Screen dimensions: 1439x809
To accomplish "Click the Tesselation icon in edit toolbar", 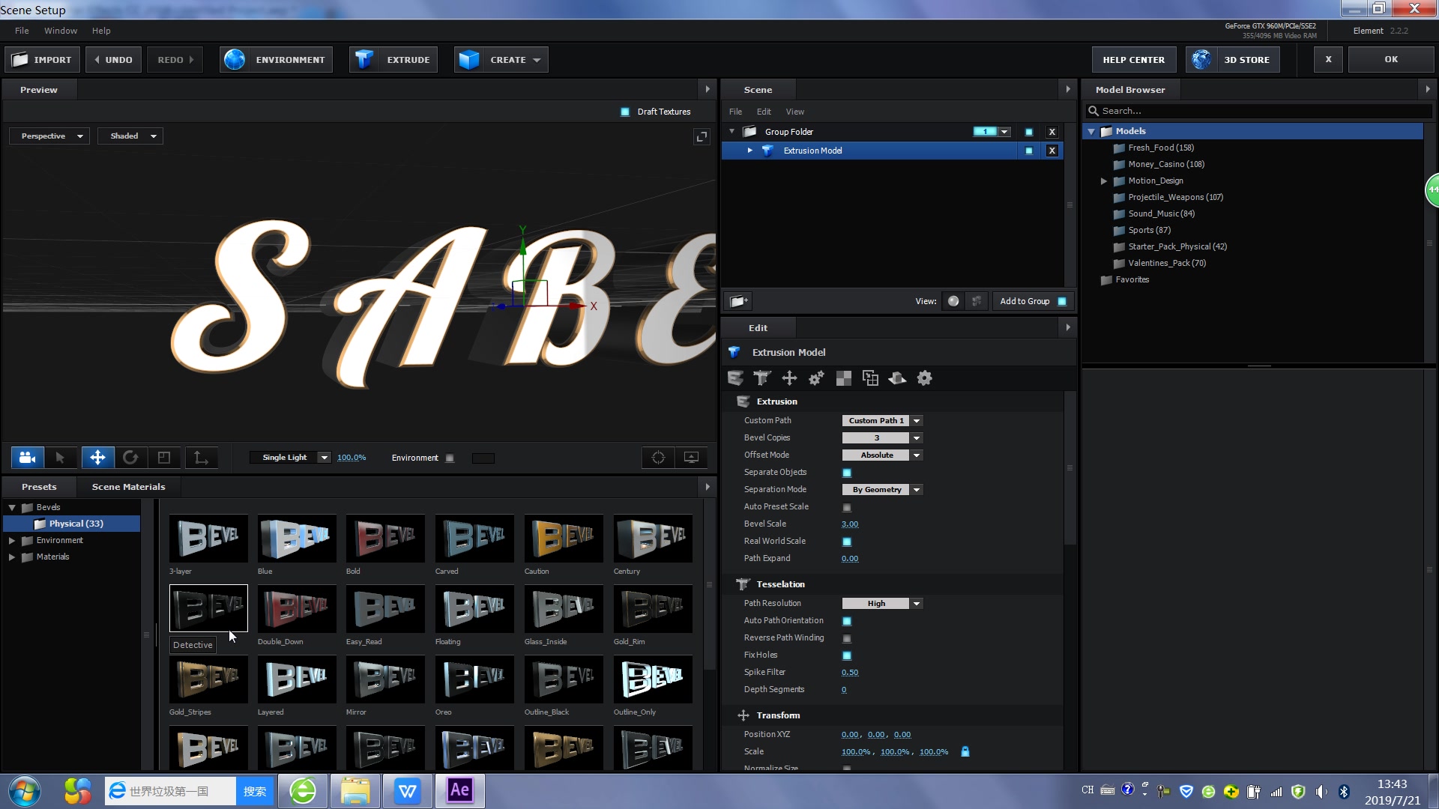I will (x=761, y=378).
